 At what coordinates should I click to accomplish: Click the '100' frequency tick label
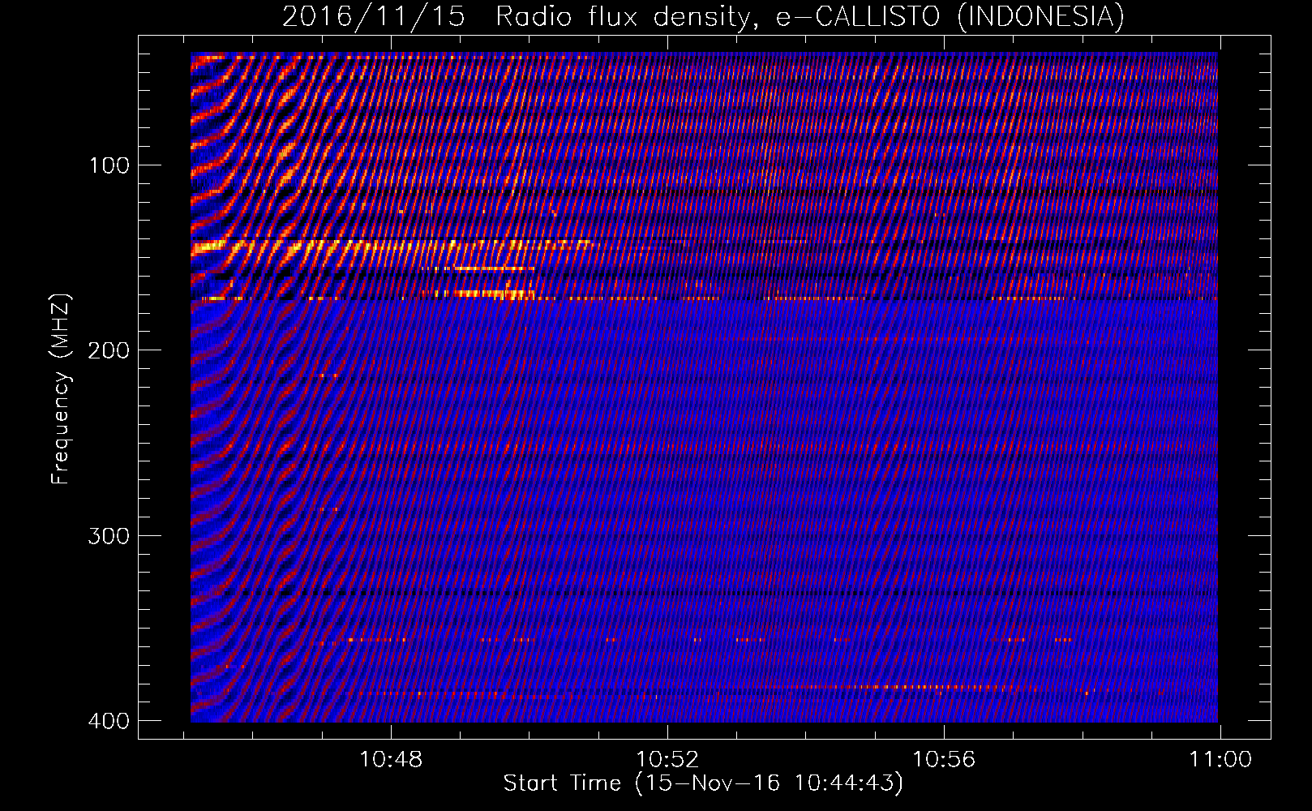coord(109,166)
